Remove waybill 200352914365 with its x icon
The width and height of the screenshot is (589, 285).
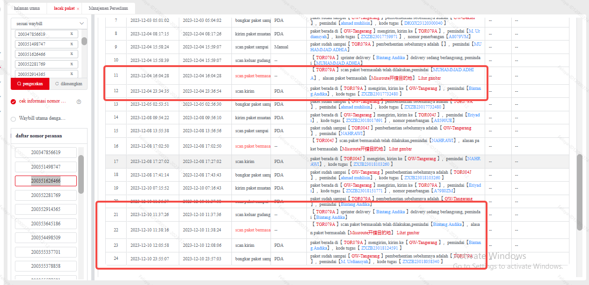[71, 74]
